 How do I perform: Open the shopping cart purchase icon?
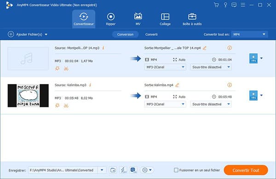coord(216,5)
